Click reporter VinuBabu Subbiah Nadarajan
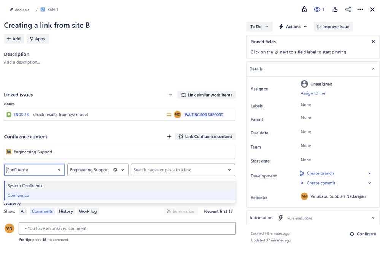Screen dimensions: 380x254 (x=333, y=196)
